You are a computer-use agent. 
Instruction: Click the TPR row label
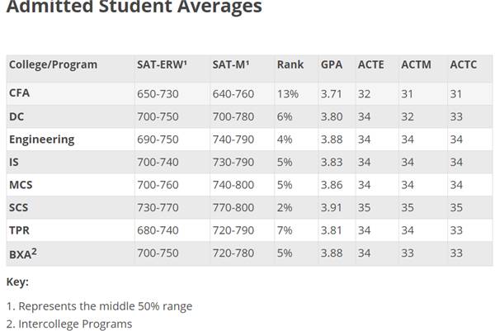[x=19, y=230]
